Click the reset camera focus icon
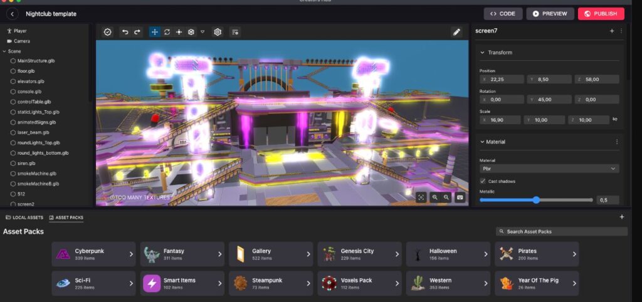Viewport: 642px width, 302px height. click(421, 197)
